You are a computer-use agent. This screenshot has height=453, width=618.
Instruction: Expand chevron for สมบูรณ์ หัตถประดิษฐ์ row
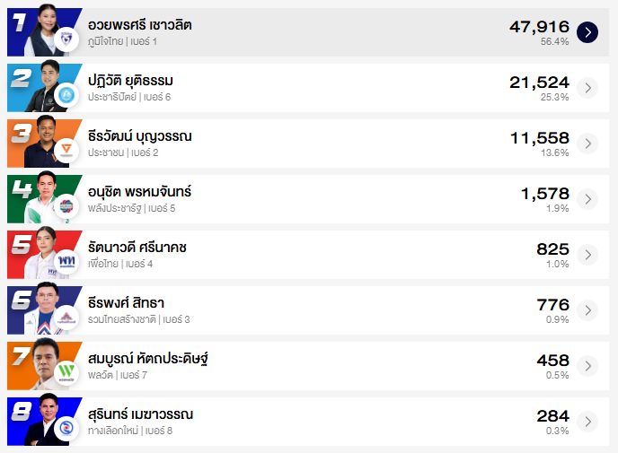tap(587, 366)
